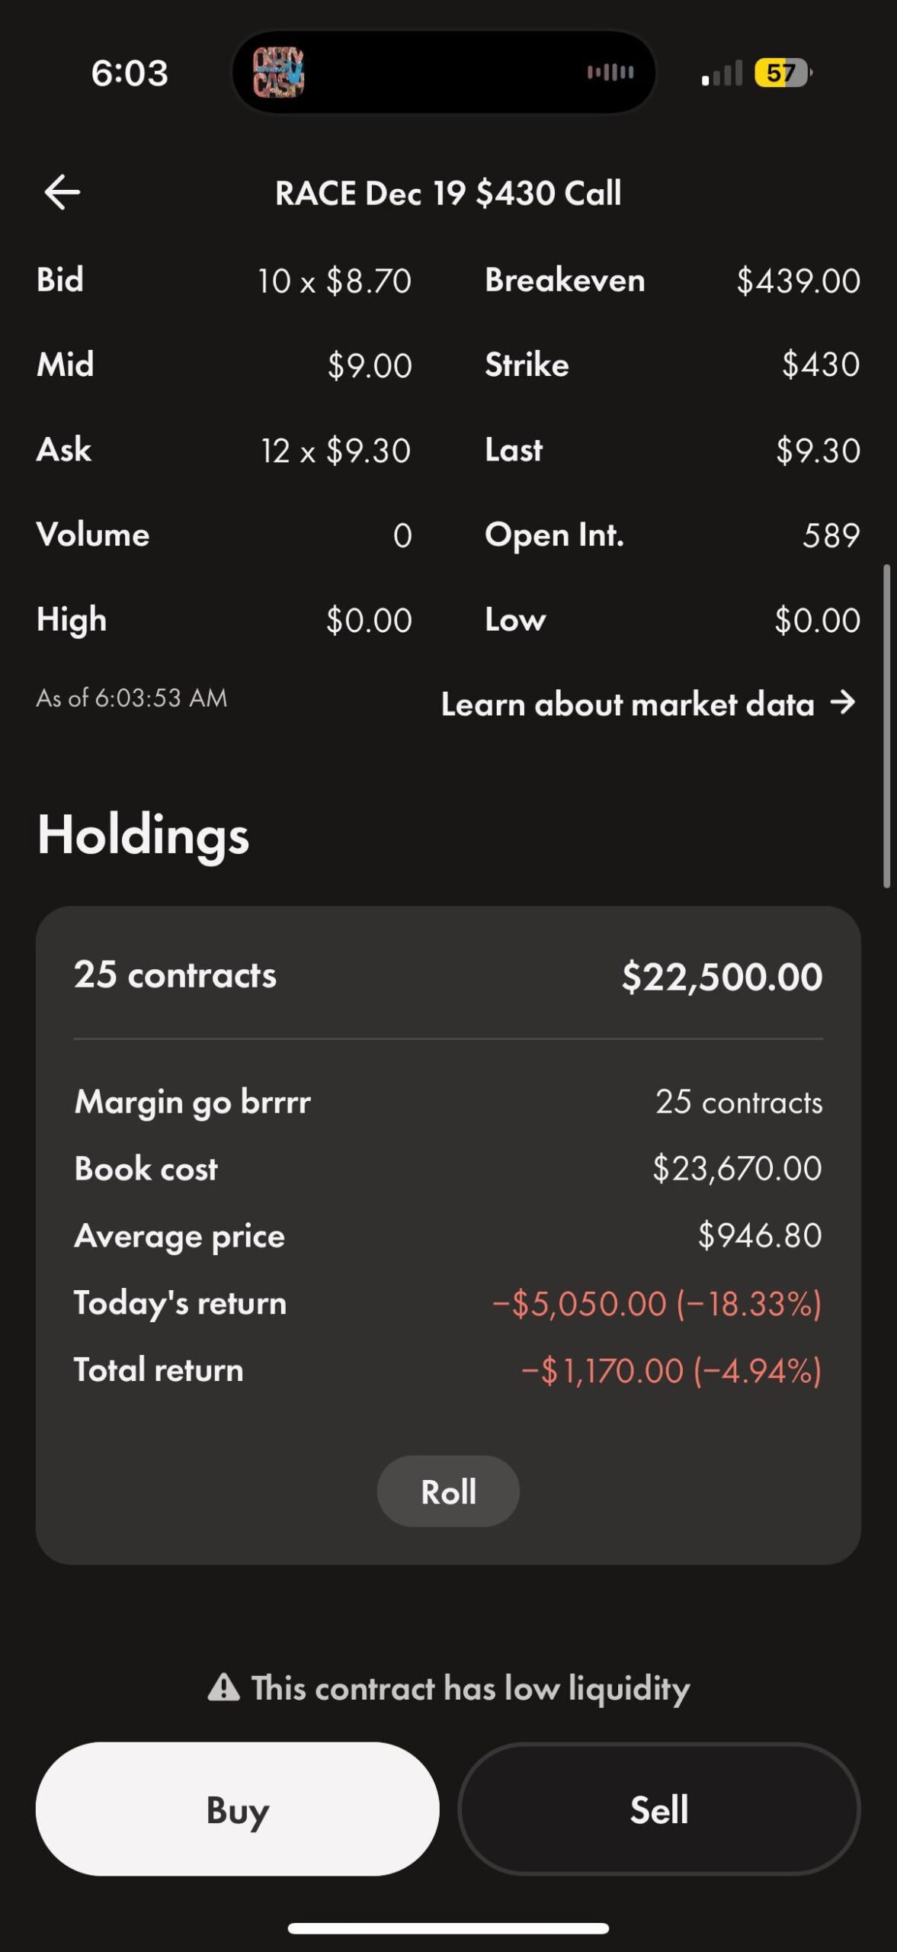Tap the audio waveform indicator

click(x=610, y=72)
